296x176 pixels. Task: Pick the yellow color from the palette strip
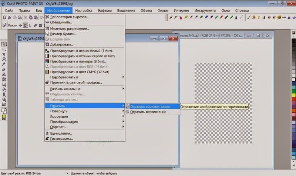(x=293, y=95)
